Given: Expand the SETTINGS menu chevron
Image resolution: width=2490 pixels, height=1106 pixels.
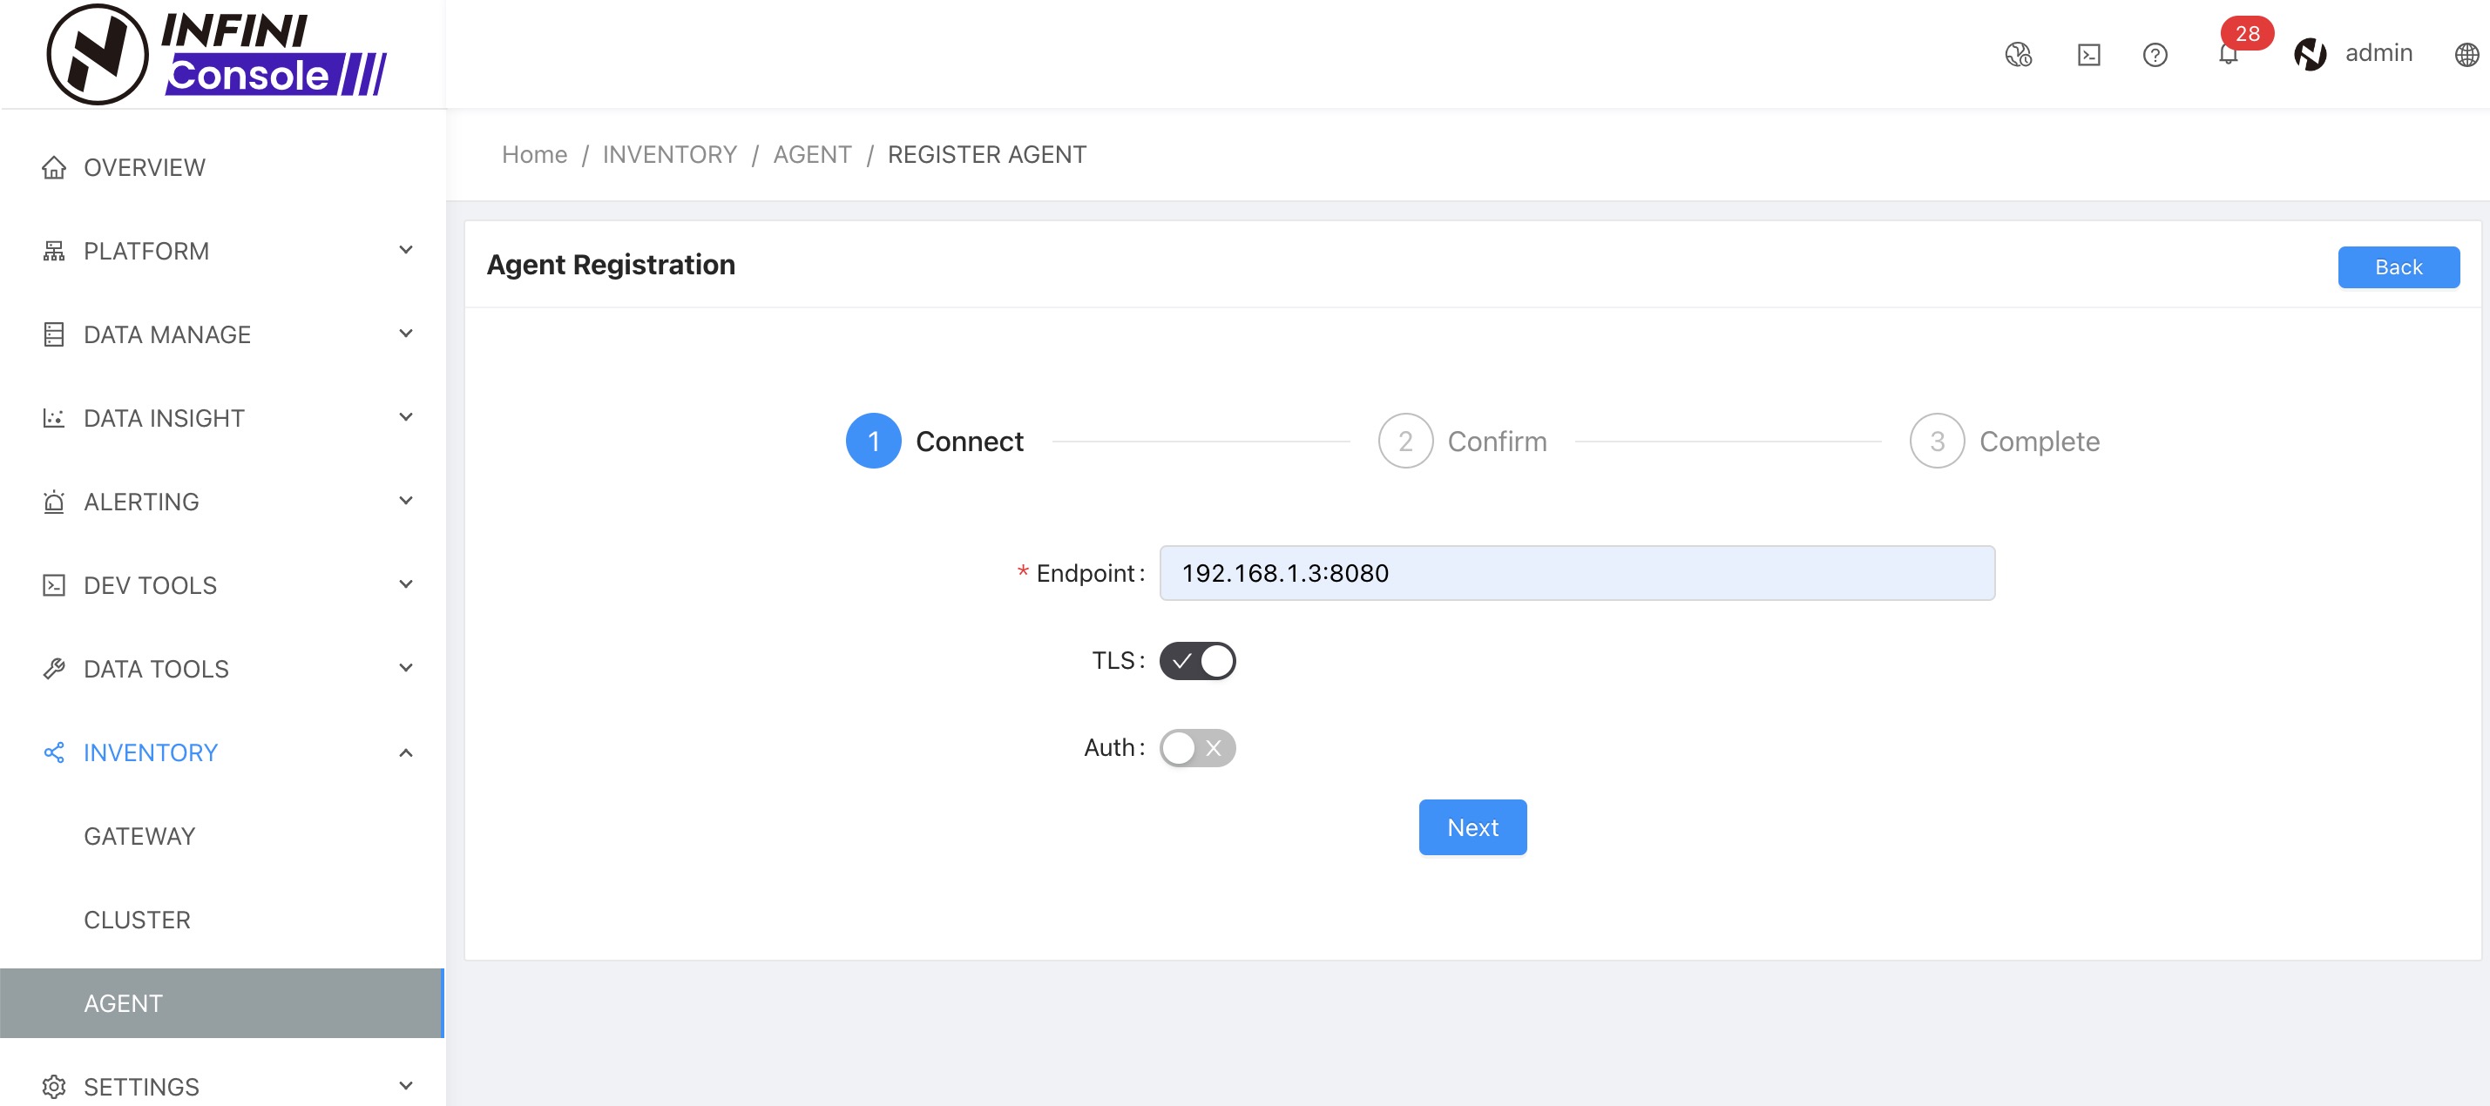Looking at the screenshot, I should tap(406, 1086).
